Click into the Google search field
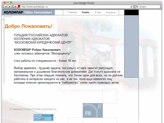Image resolution: width=164 pixels, height=123 pixels. (148, 7)
